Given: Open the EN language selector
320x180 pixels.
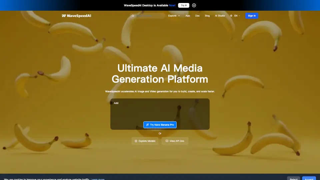Looking at the screenshot, I should [x=237, y=16].
